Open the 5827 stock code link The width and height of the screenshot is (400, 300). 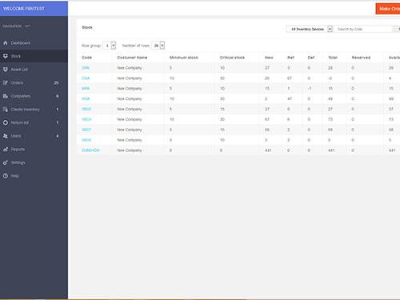86,130
